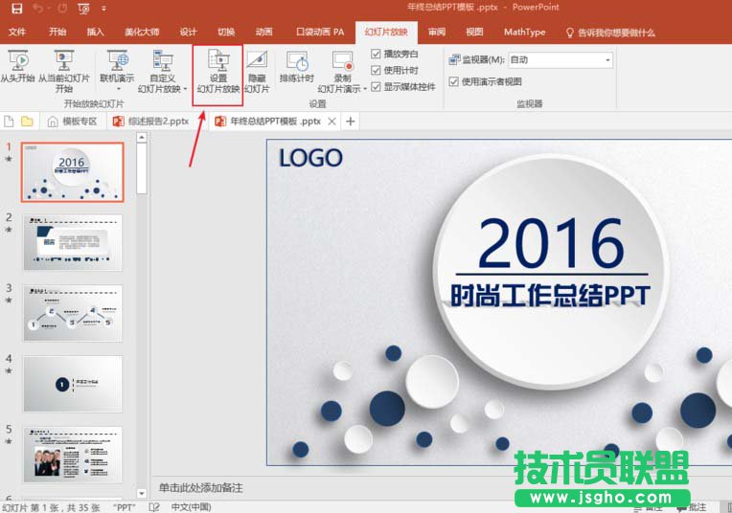This screenshot has height=513, width=732.
Task: Switch to the 动画 ribbon tab
Action: [x=263, y=32]
